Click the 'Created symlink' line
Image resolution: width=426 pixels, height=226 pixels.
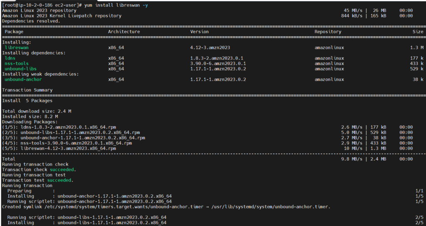pyautogui.click(x=166, y=207)
